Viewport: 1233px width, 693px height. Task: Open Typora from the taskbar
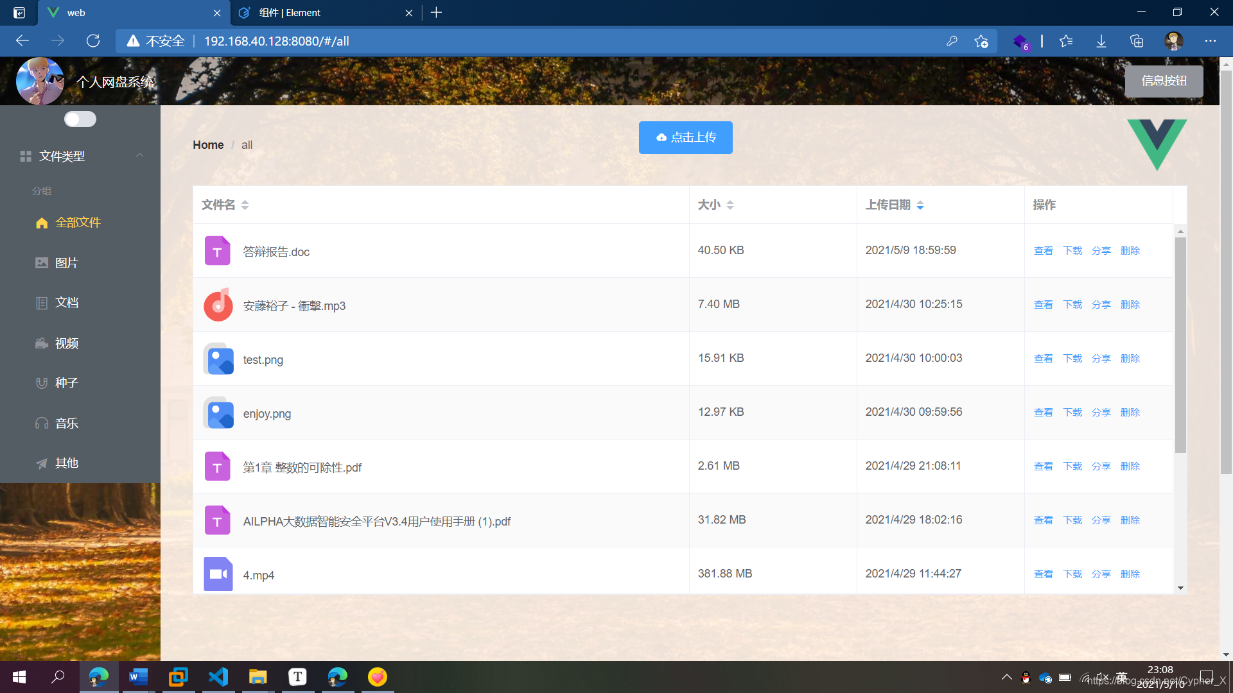(x=297, y=677)
